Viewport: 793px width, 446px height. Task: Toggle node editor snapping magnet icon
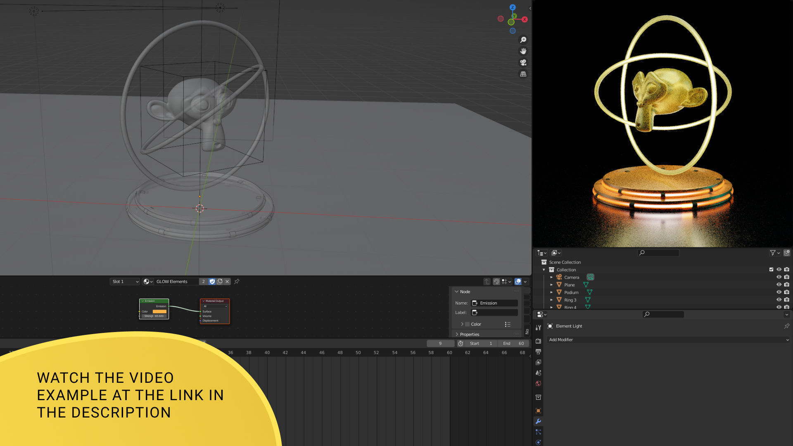(x=496, y=282)
